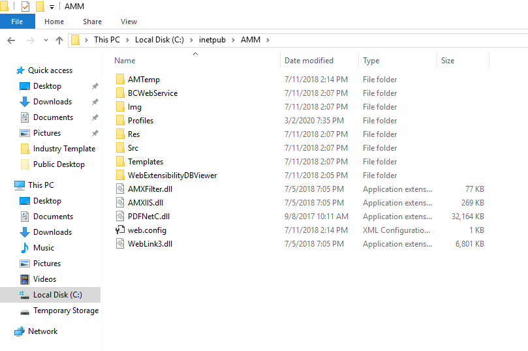Expand chevron after inetpub breadcrumb
This screenshot has height=351, width=528.
point(233,40)
